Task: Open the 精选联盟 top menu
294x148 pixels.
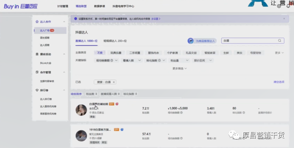Action: pos(81,6)
